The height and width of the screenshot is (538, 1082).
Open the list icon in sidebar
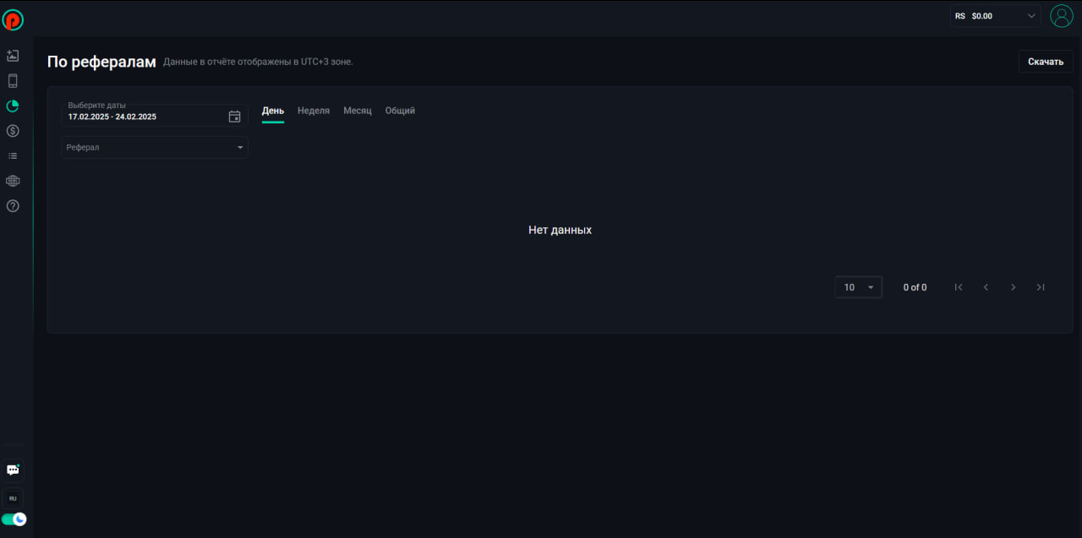(13, 156)
